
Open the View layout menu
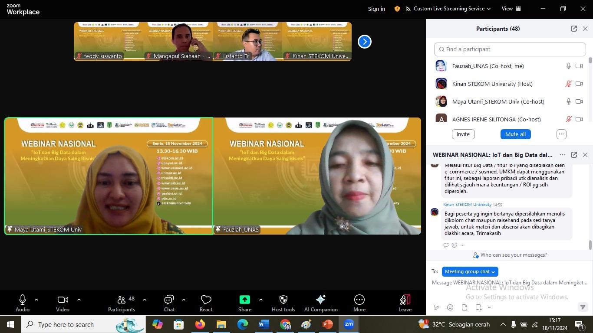[x=511, y=9]
